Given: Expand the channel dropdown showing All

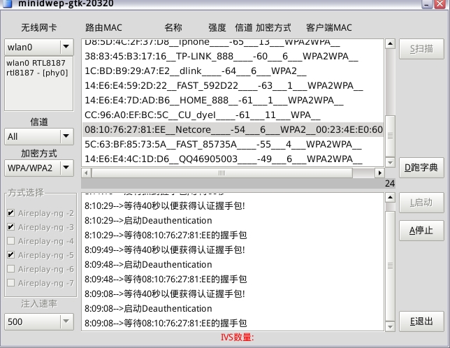Looking at the screenshot, I should (x=66, y=136).
